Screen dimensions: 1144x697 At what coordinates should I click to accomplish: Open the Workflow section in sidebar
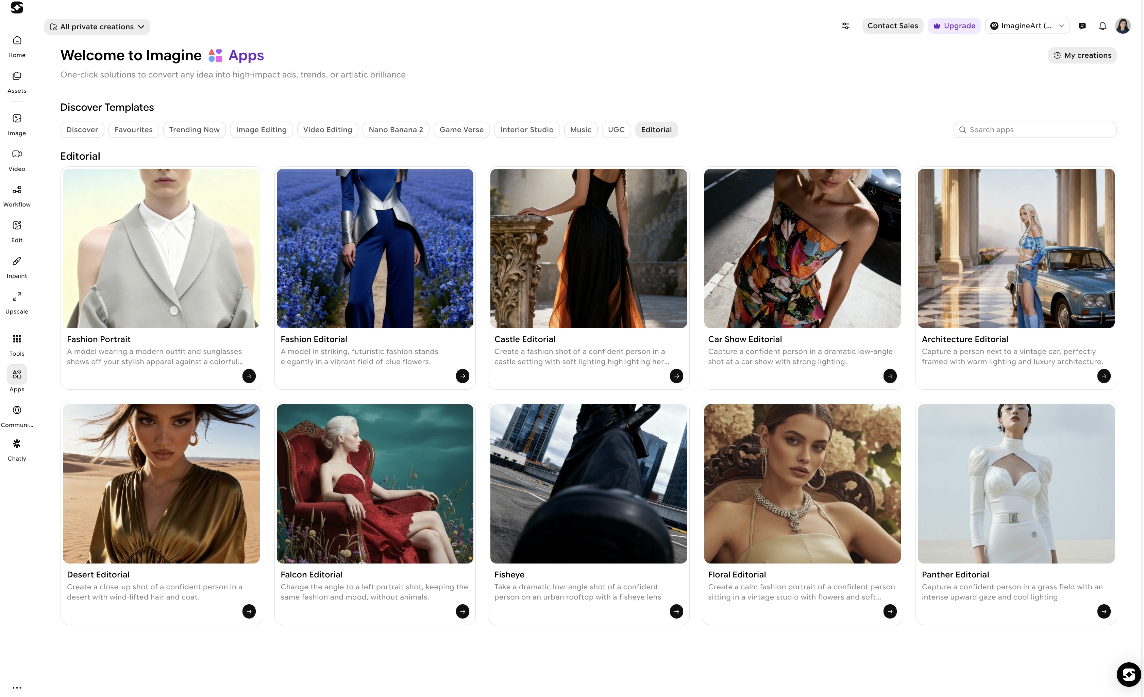pyautogui.click(x=17, y=195)
